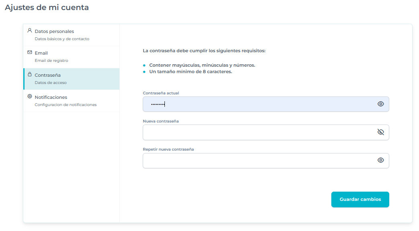Viewport: 419px width, 231px height.
Task: Click the padlock icon beside Contraseña
Action: click(29, 74)
